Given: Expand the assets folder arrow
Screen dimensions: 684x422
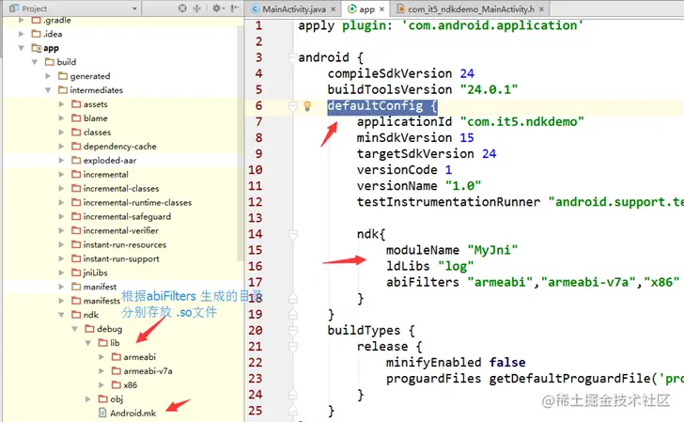Looking at the screenshot, I should tap(61, 104).
